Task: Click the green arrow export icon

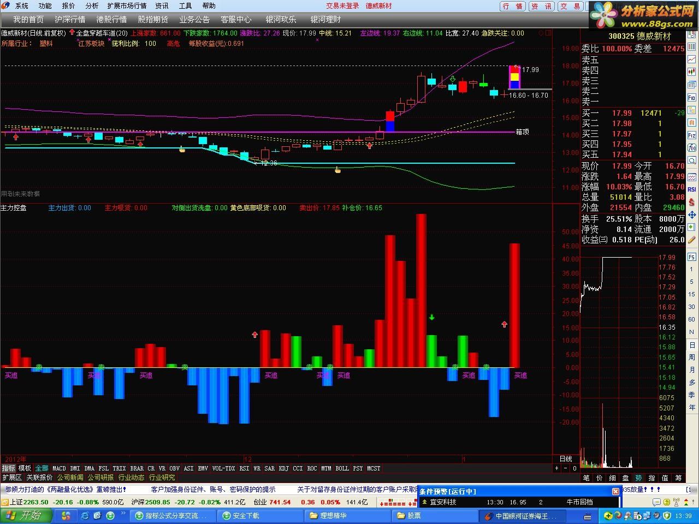Action: [x=692, y=227]
